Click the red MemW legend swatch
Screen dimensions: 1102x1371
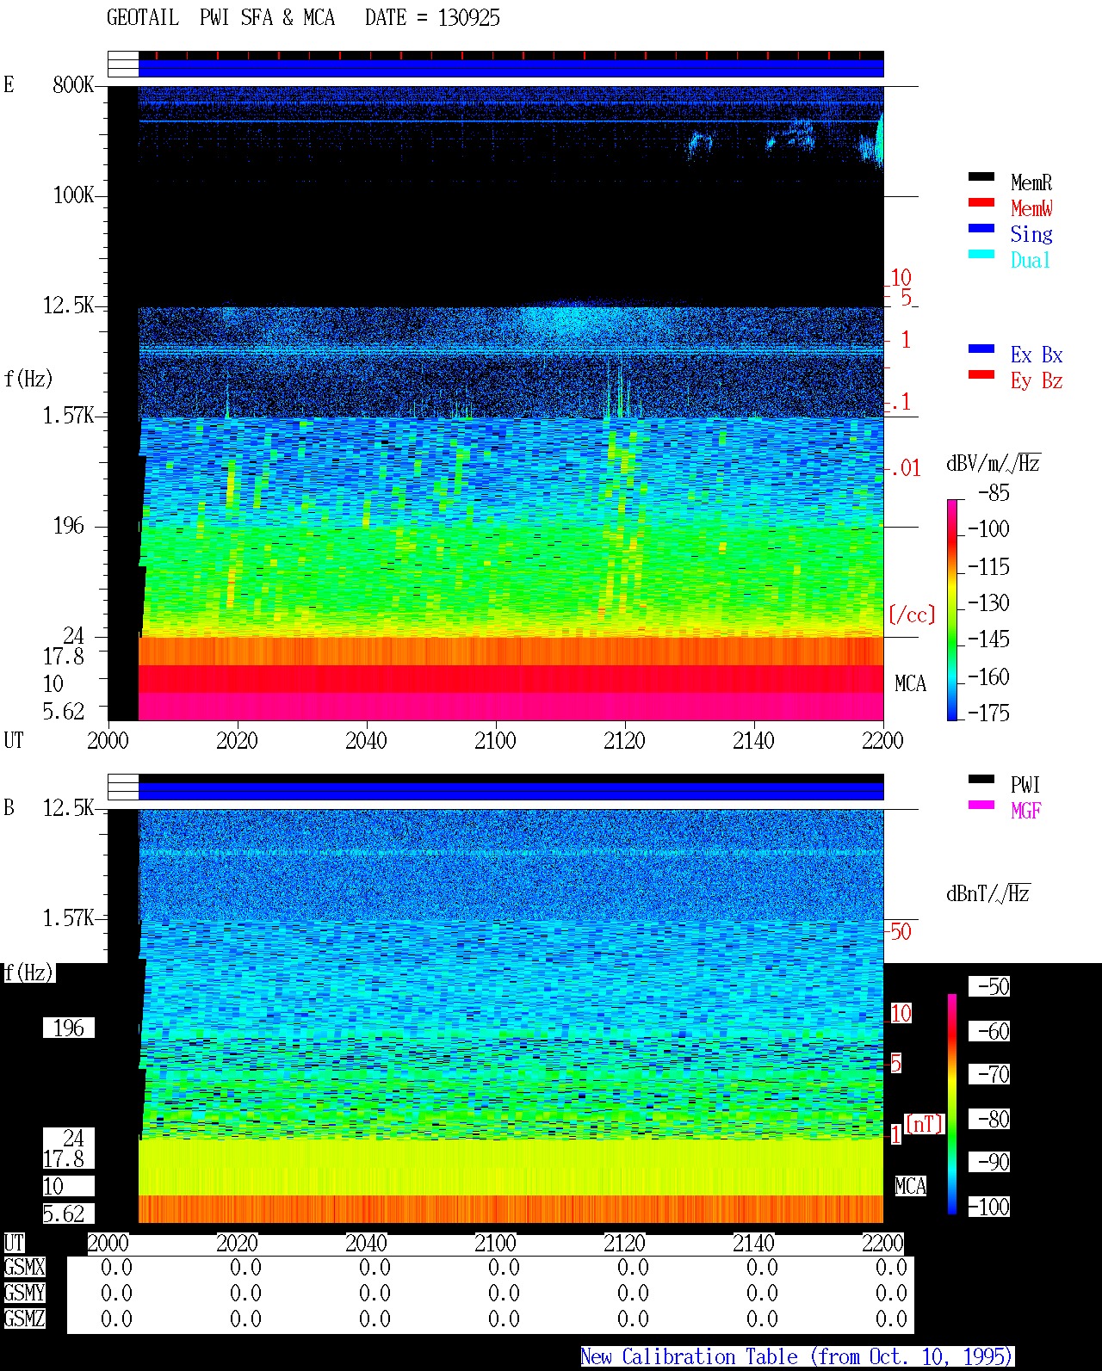click(x=981, y=203)
